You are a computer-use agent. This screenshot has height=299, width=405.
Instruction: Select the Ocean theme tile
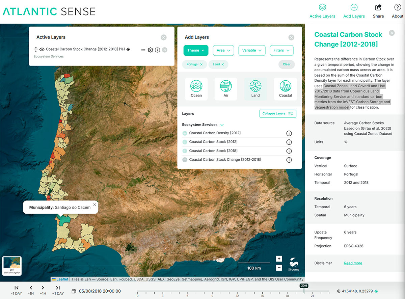pyautogui.click(x=196, y=89)
